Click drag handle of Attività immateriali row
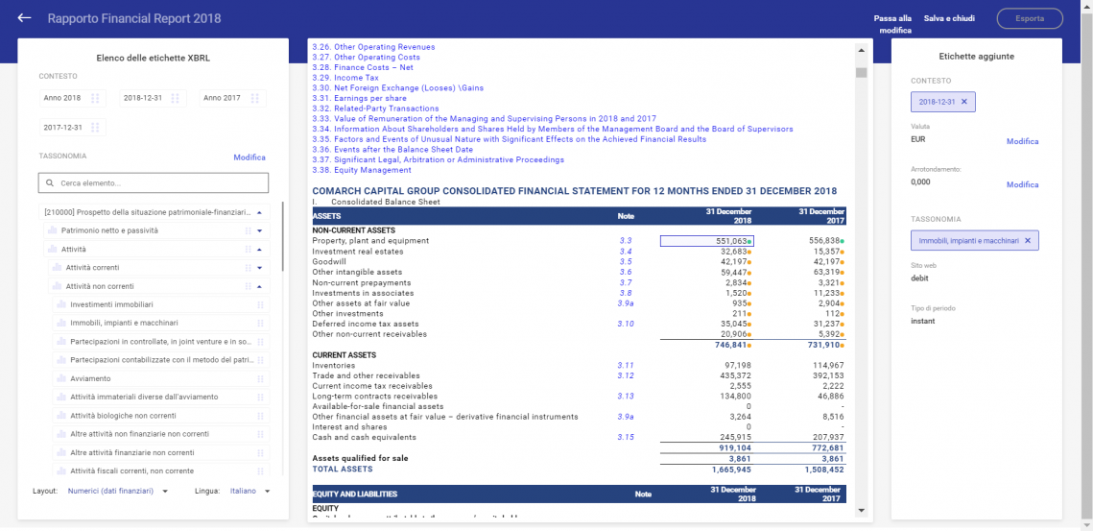The width and height of the screenshot is (1093, 531). (x=260, y=397)
